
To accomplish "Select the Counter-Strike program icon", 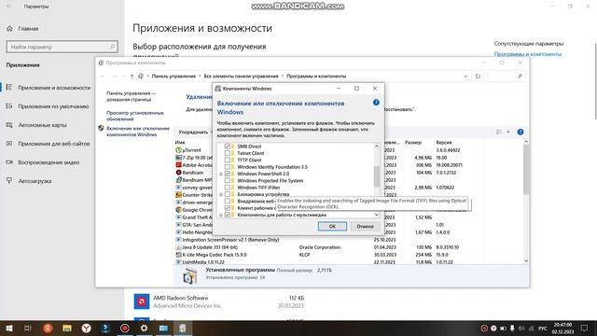I will pos(178,195).
